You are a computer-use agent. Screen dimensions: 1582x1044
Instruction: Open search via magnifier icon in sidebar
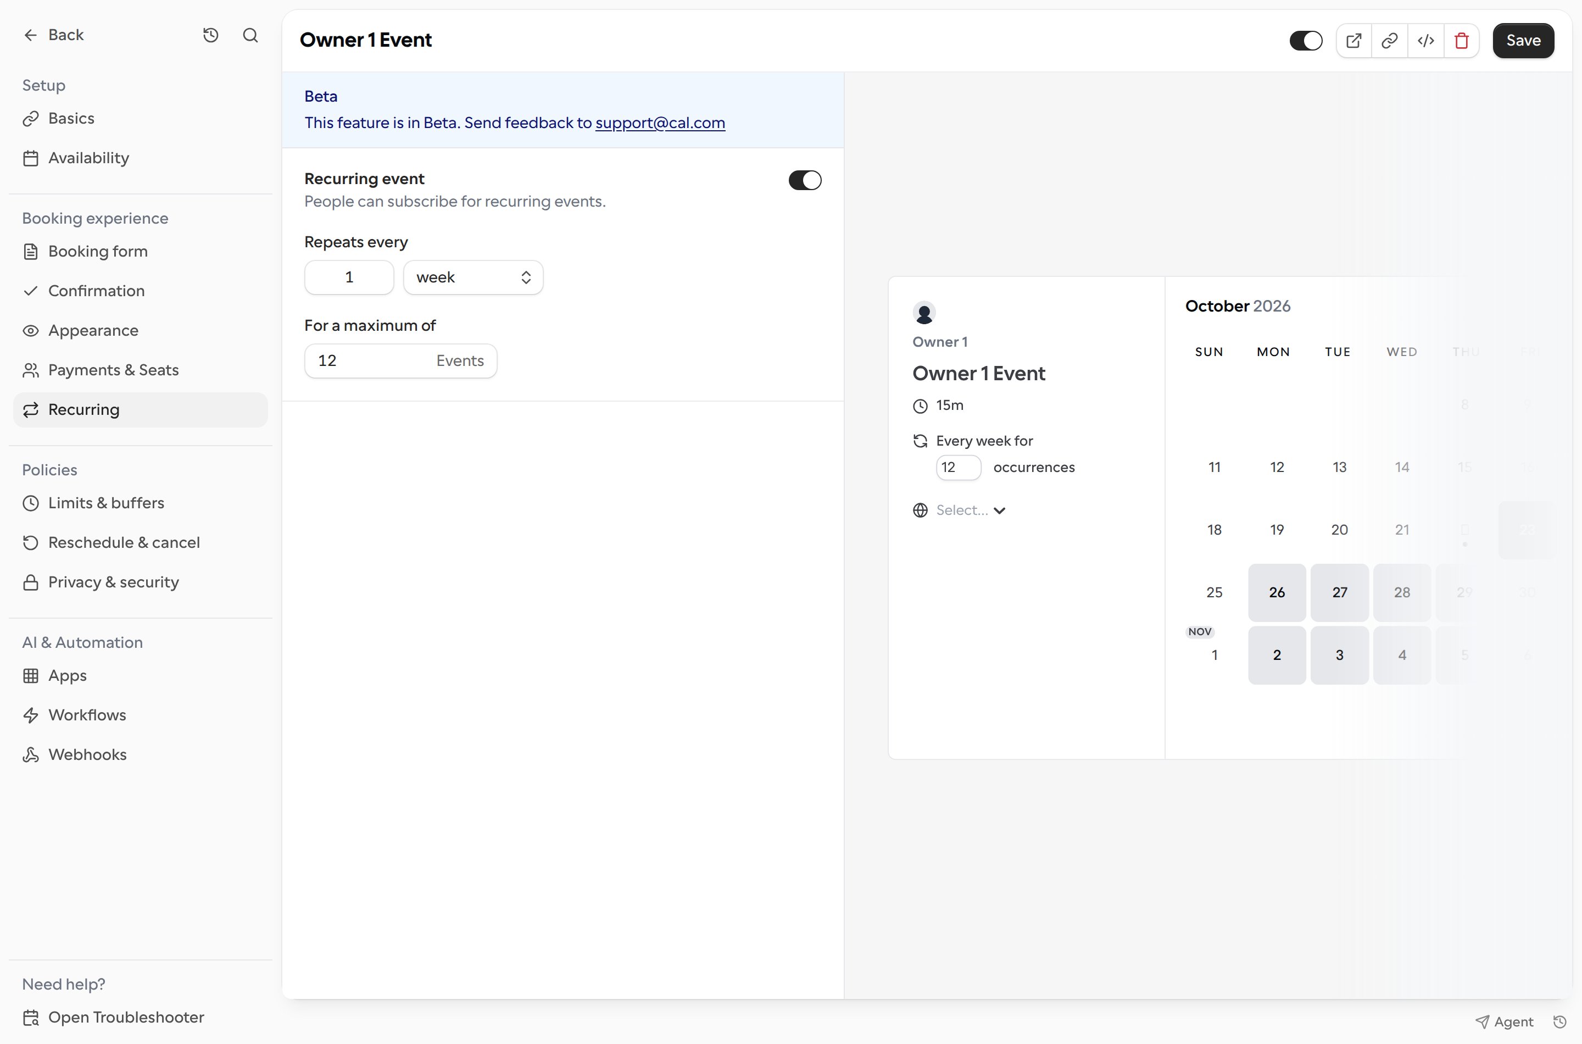250,35
